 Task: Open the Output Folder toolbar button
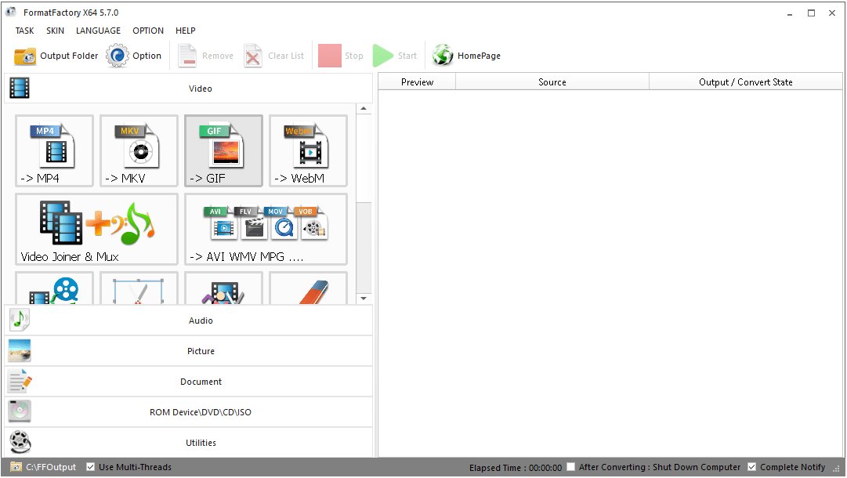[56, 56]
